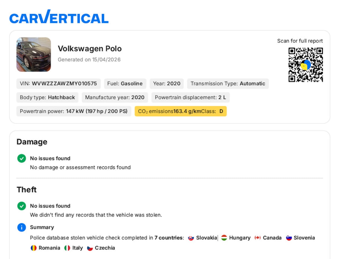Click the yellow CO₂ emissions badge
Screen dimensions: 338x259
[x=181, y=111]
